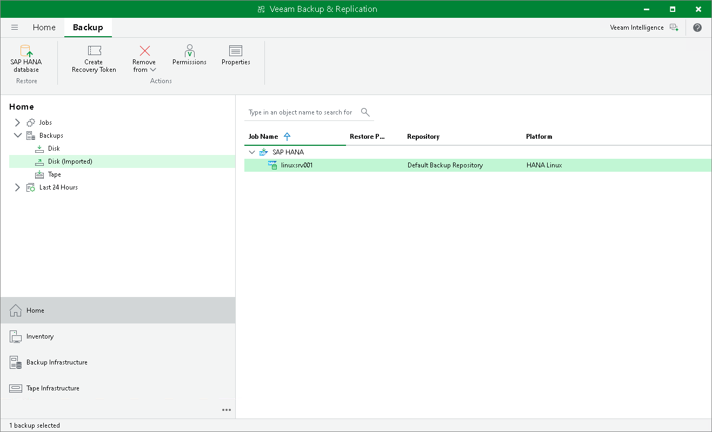Click the Job Name sort arrow
This screenshot has height=432, width=712.
(287, 137)
